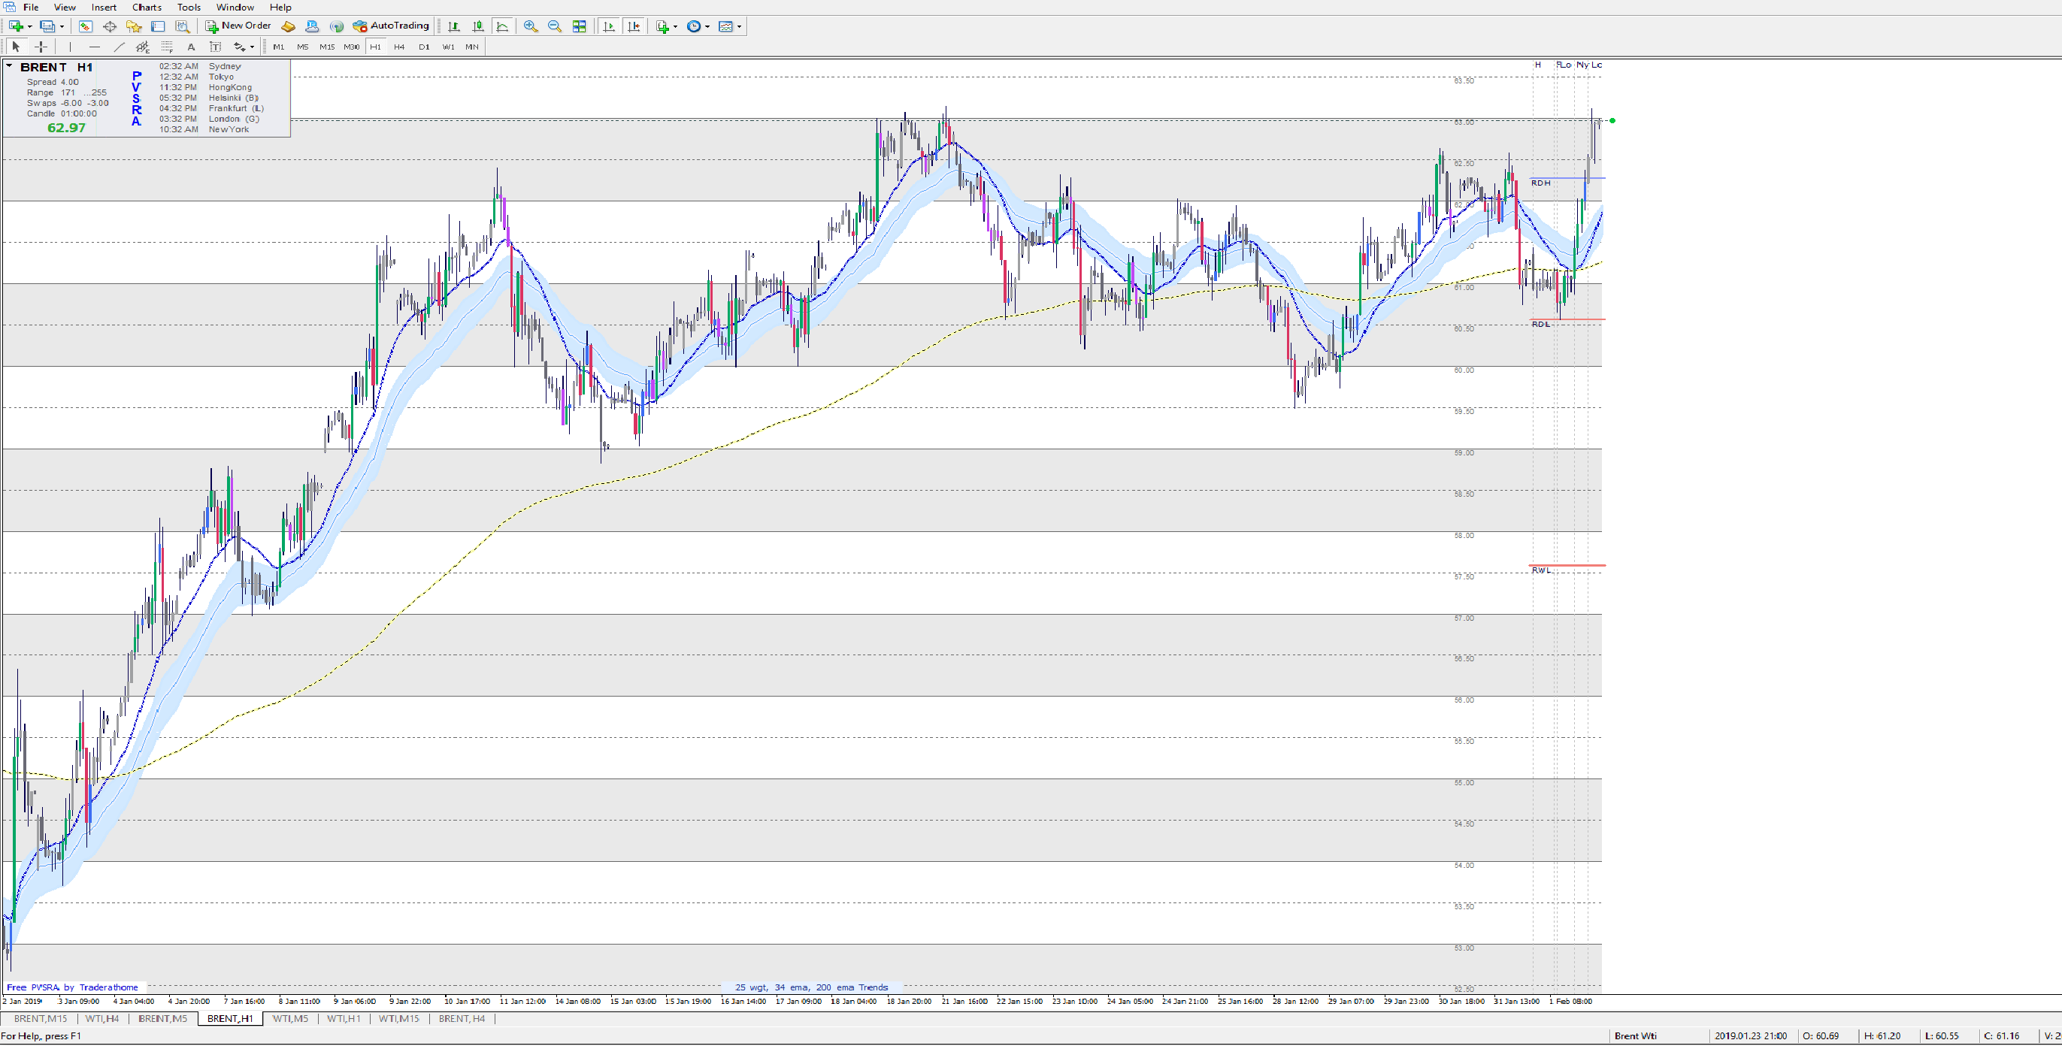Tile chart windows icon
Viewport: 2062px width, 1046px height.
(580, 26)
